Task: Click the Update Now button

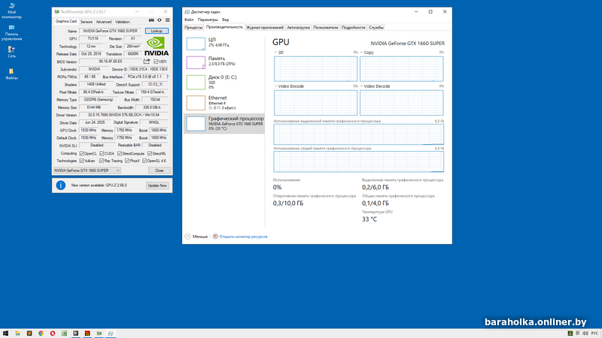Action: [x=157, y=186]
